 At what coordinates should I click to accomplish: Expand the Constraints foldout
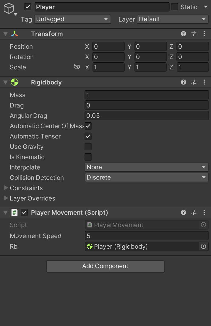coord(6,188)
